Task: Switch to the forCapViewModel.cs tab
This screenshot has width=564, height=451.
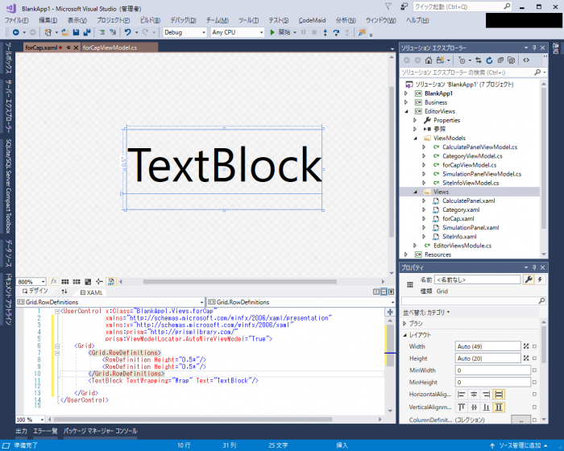Action: point(110,48)
